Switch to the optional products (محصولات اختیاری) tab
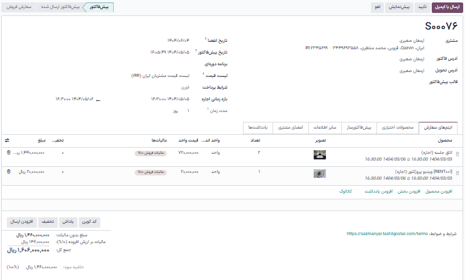The height and width of the screenshot is (280, 465). (x=397, y=127)
